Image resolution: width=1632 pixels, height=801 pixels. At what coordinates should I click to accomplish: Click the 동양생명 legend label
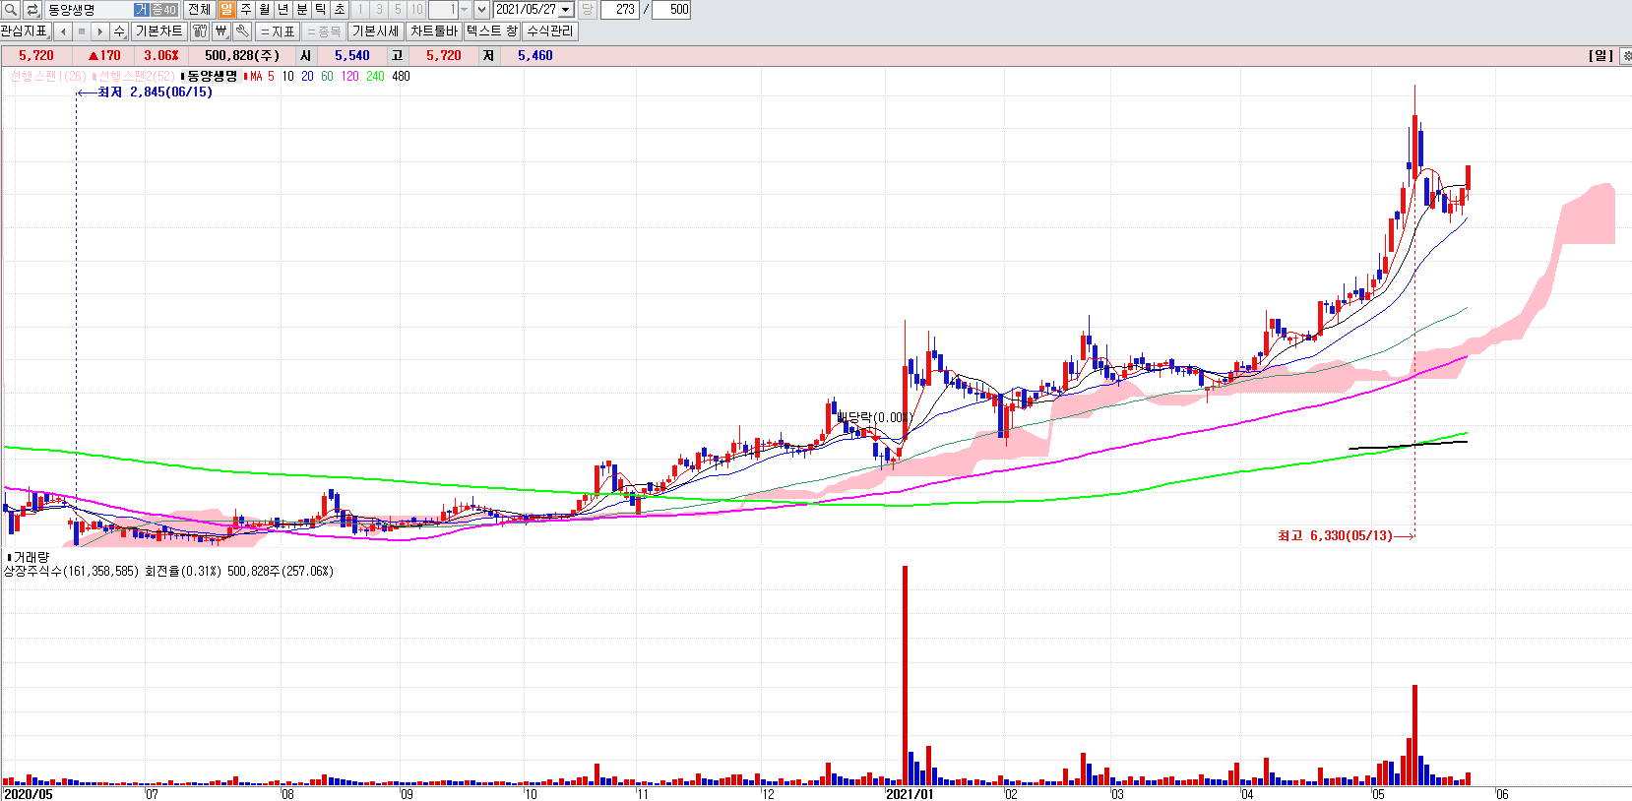[212, 76]
